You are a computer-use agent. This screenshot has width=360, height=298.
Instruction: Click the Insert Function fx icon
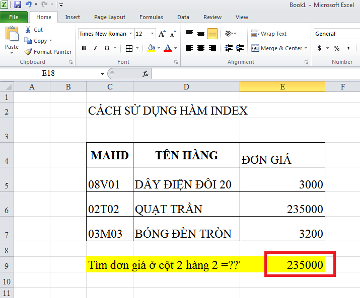(146, 73)
